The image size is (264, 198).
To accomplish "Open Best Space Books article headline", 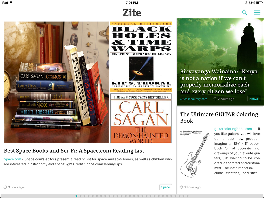I will click(x=74, y=151).
